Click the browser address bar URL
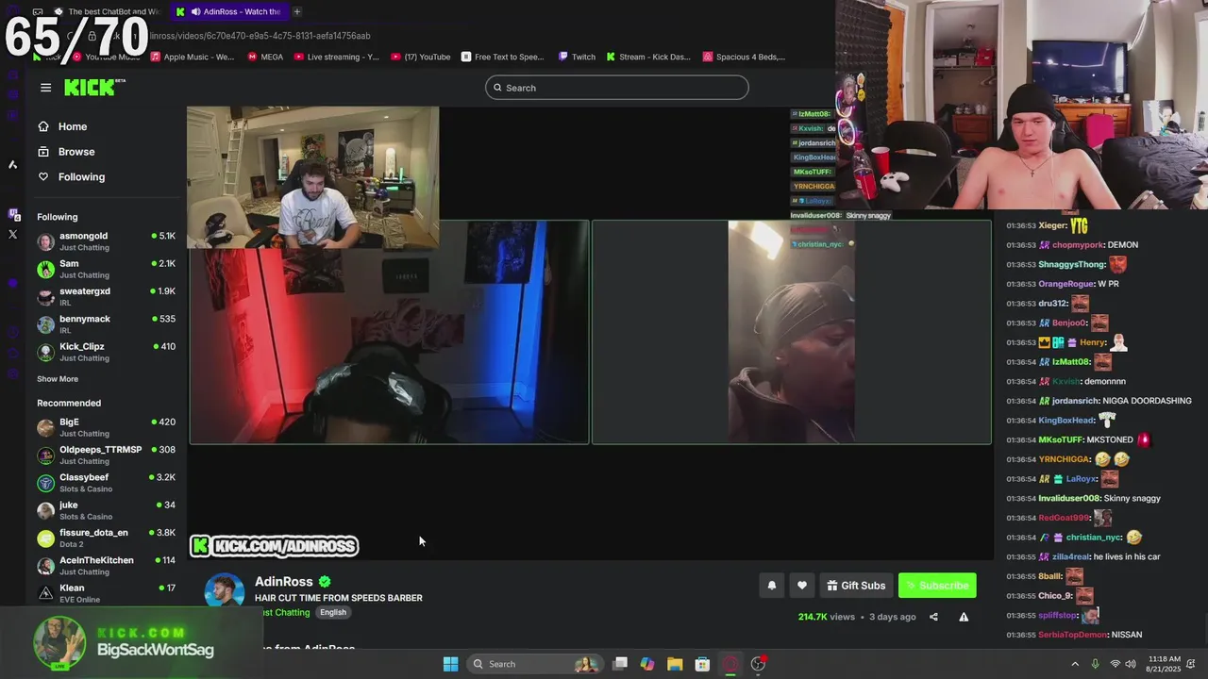The image size is (1208, 679). (260, 36)
